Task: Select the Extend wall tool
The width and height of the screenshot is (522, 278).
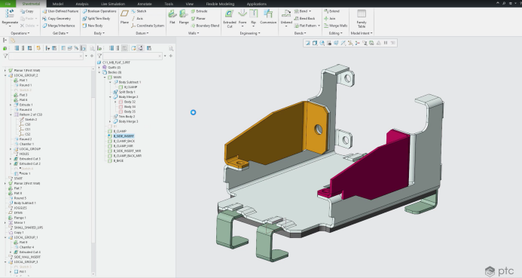Action: (x=332, y=11)
